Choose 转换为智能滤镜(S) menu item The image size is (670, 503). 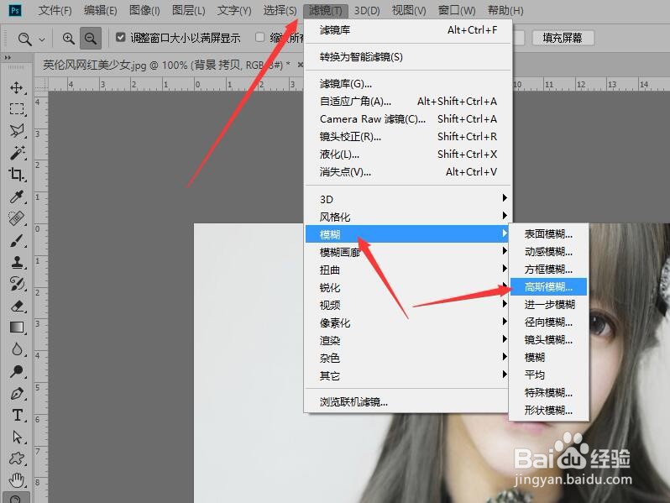(408, 57)
